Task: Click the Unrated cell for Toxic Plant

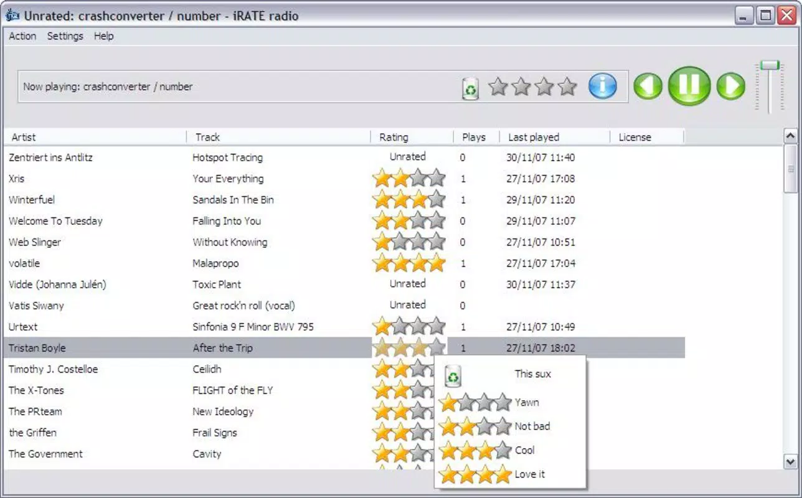Action: pos(408,284)
